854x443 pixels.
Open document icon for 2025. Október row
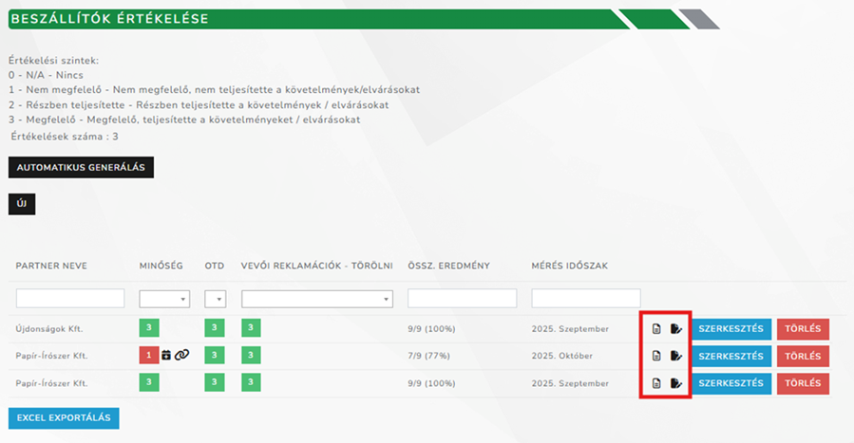click(x=656, y=356)
